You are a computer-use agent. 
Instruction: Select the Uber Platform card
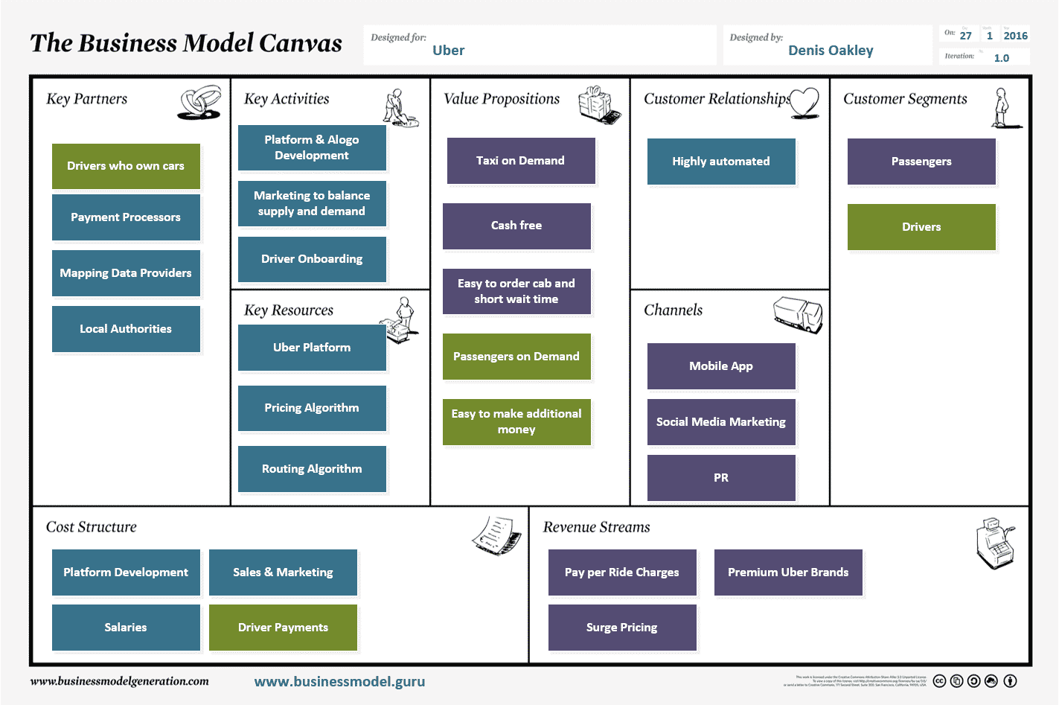pos(312,348)
